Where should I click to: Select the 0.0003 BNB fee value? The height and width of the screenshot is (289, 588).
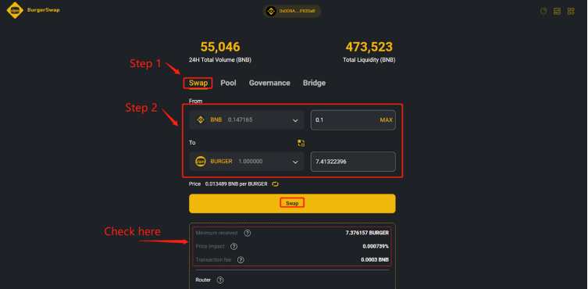[375, 260]
